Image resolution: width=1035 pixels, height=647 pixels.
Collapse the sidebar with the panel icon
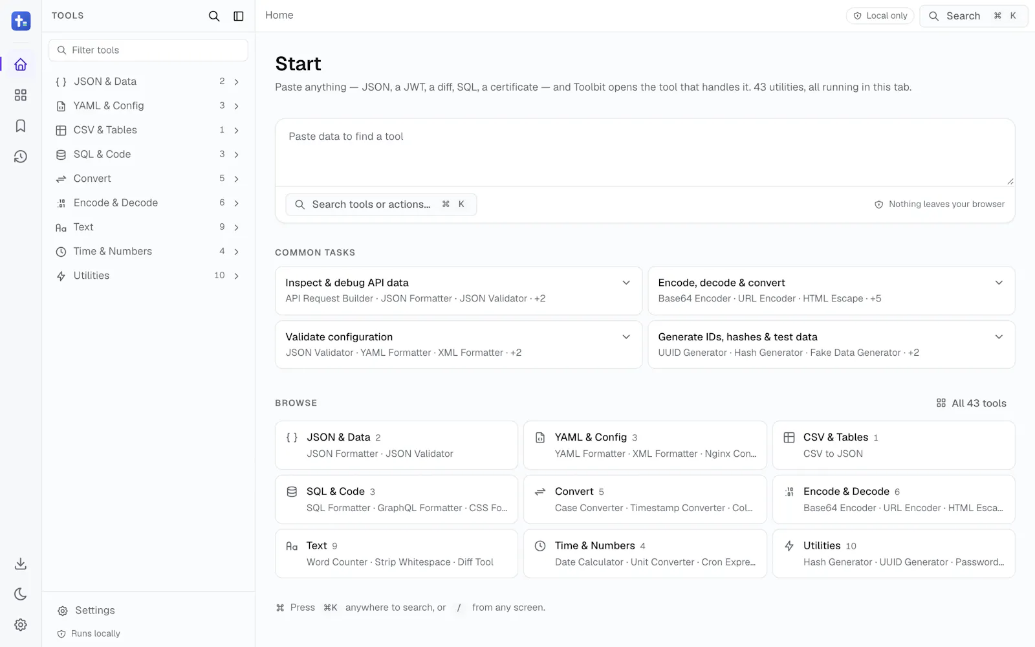tap(239, 16)
